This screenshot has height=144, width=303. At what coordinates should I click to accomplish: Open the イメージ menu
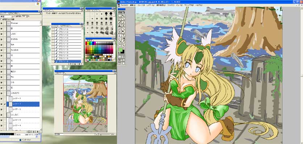tap(141, 5)
